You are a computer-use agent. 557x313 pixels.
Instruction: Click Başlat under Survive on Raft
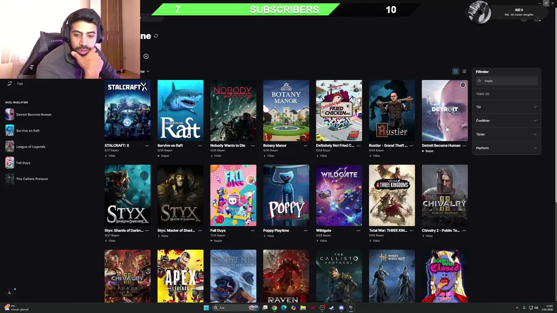point(163,156)
